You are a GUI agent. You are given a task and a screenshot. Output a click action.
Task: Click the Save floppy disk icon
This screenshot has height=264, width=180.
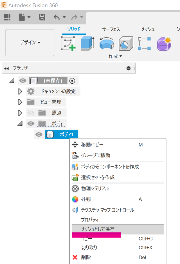[x=42, y=17]
